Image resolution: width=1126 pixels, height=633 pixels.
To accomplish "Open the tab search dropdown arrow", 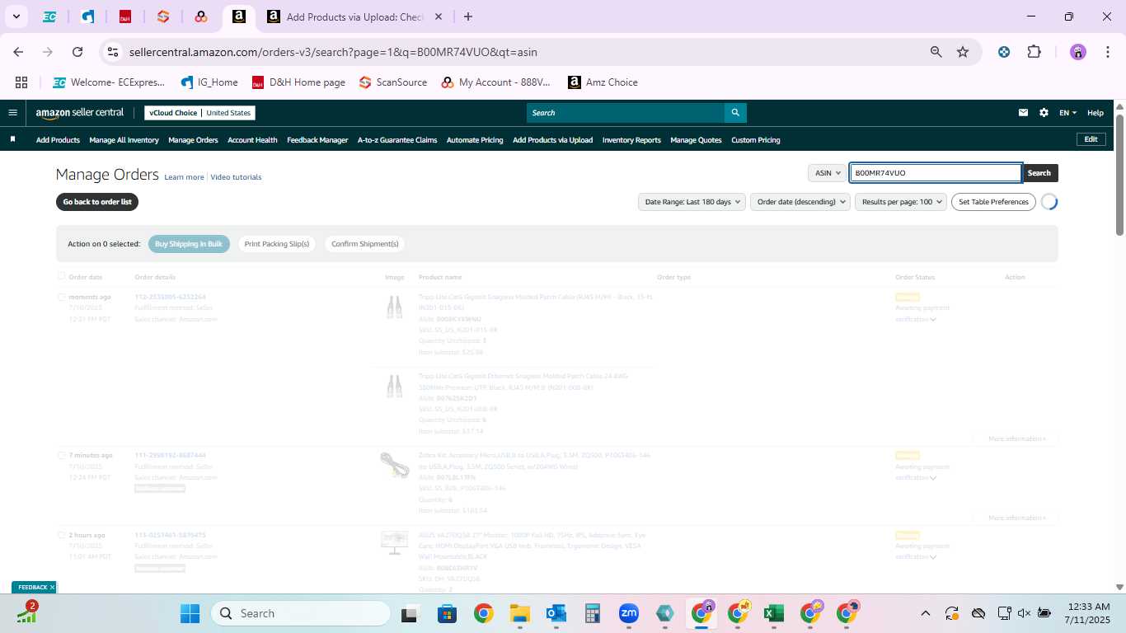I will 16,16.
